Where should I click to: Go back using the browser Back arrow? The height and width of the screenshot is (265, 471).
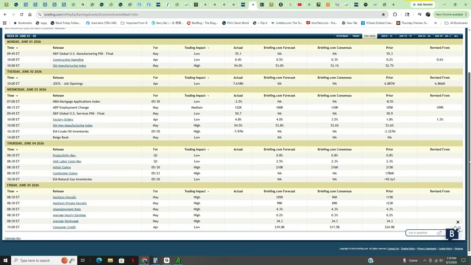pos(5,14)
